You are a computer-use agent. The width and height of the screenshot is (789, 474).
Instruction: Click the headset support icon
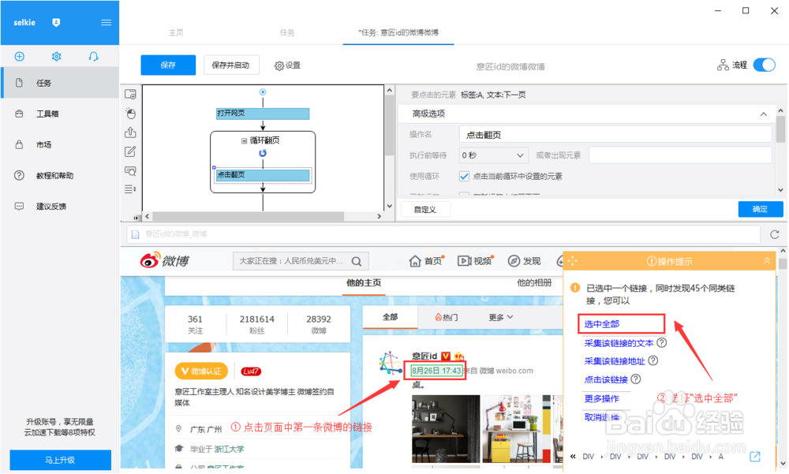[x=94, y=56]
